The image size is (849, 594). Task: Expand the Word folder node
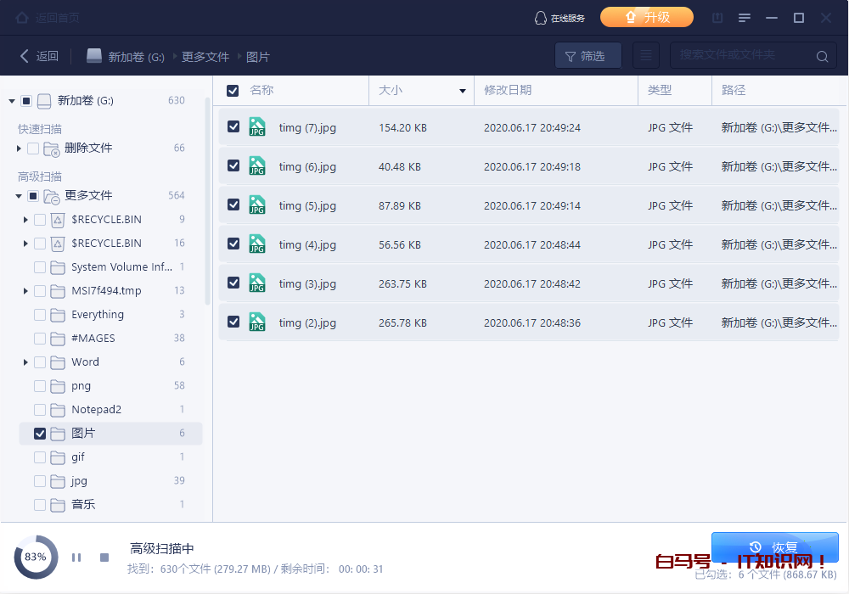pyautogui.click(x=25, y=361)
